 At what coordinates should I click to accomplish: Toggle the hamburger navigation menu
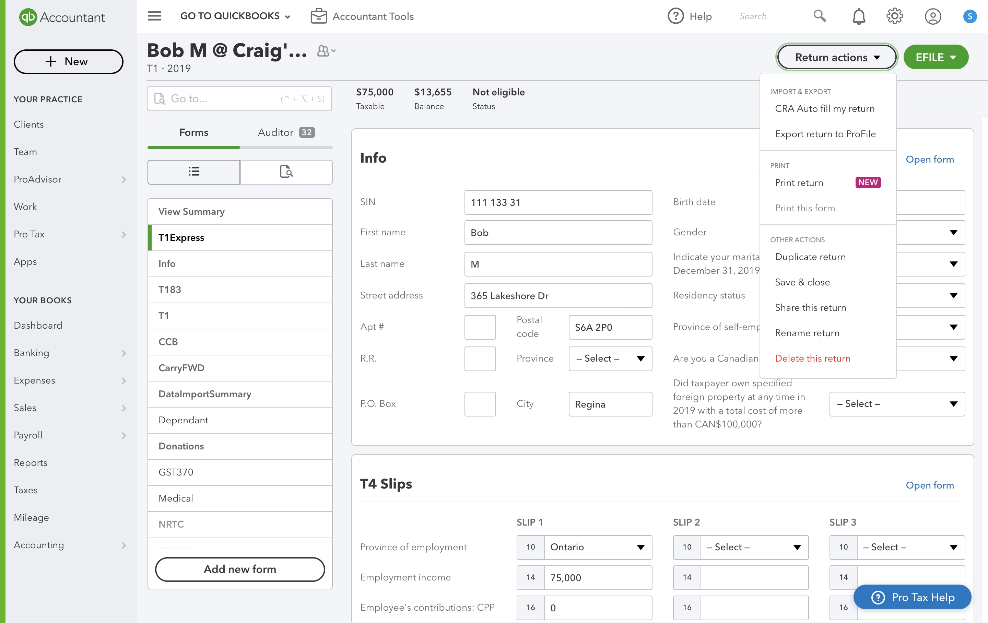(154, 16)
